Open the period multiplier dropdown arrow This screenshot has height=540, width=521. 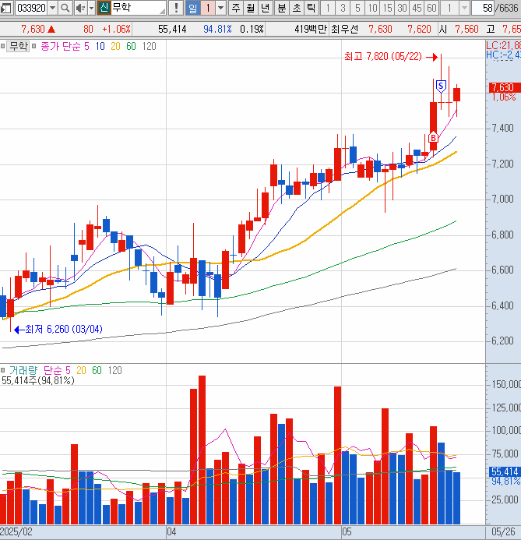click(x=220, y=8)
